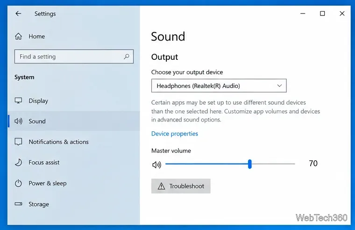Image resolution: width=355 pixels, height=230 pixels.
Task: Open Notifications & actions settings
Action: (74, 142)
